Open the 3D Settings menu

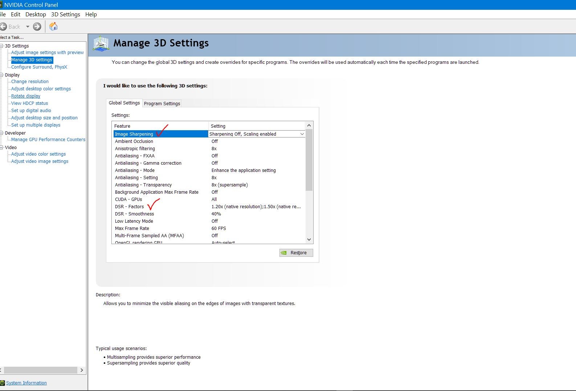pos(65,15)
